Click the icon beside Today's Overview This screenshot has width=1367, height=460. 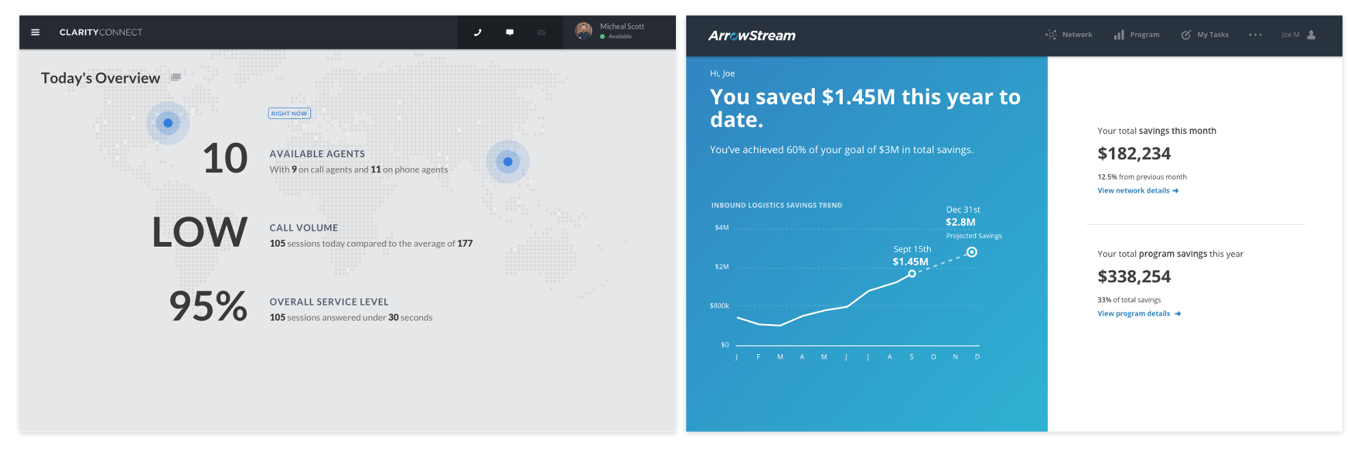176,77
